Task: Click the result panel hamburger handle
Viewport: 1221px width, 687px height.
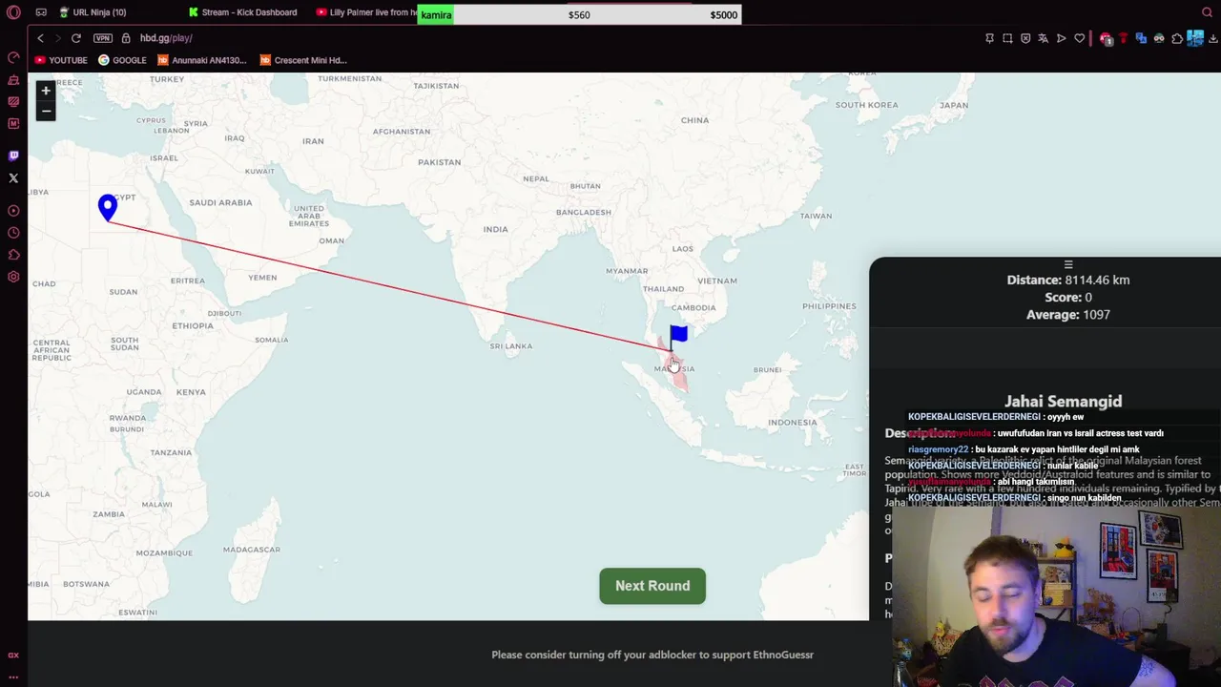Action: coord(1068,264)
